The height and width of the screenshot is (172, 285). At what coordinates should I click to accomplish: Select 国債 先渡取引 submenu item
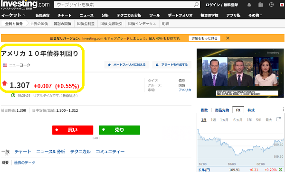(111, 24)
